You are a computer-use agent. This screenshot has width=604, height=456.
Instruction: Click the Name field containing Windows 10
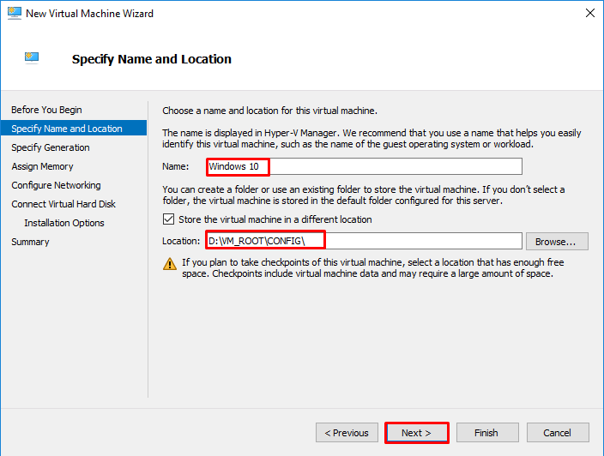[364, 166]
